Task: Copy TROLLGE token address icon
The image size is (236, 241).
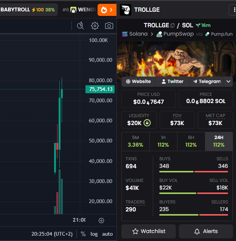Action: click(x=172, y=25)
